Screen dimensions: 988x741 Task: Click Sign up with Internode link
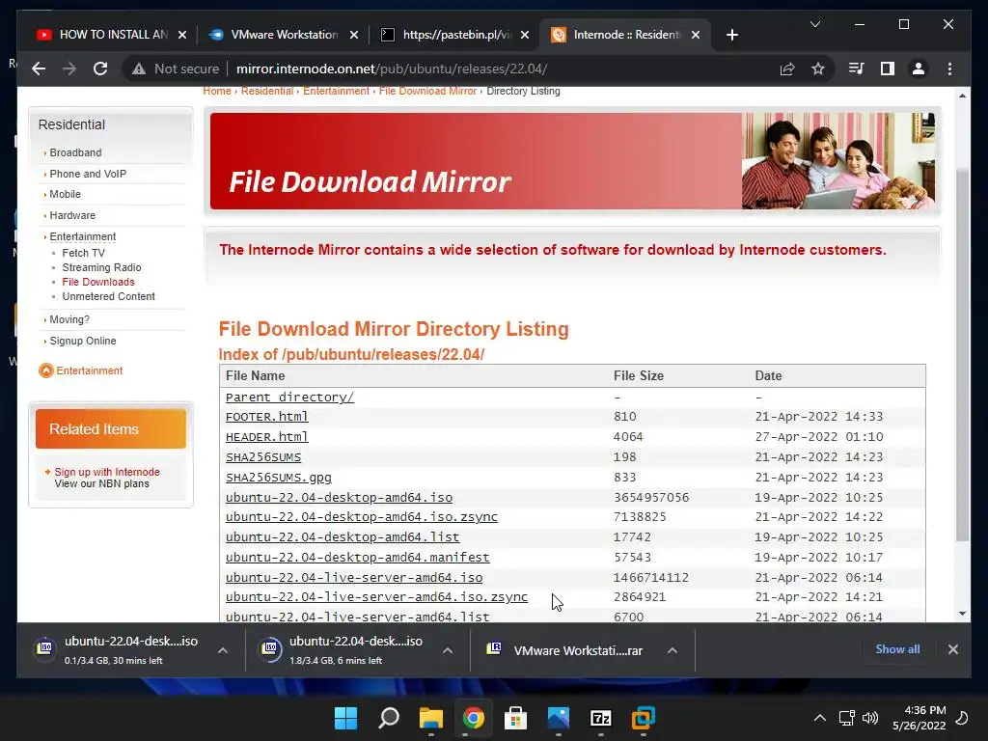107,472
